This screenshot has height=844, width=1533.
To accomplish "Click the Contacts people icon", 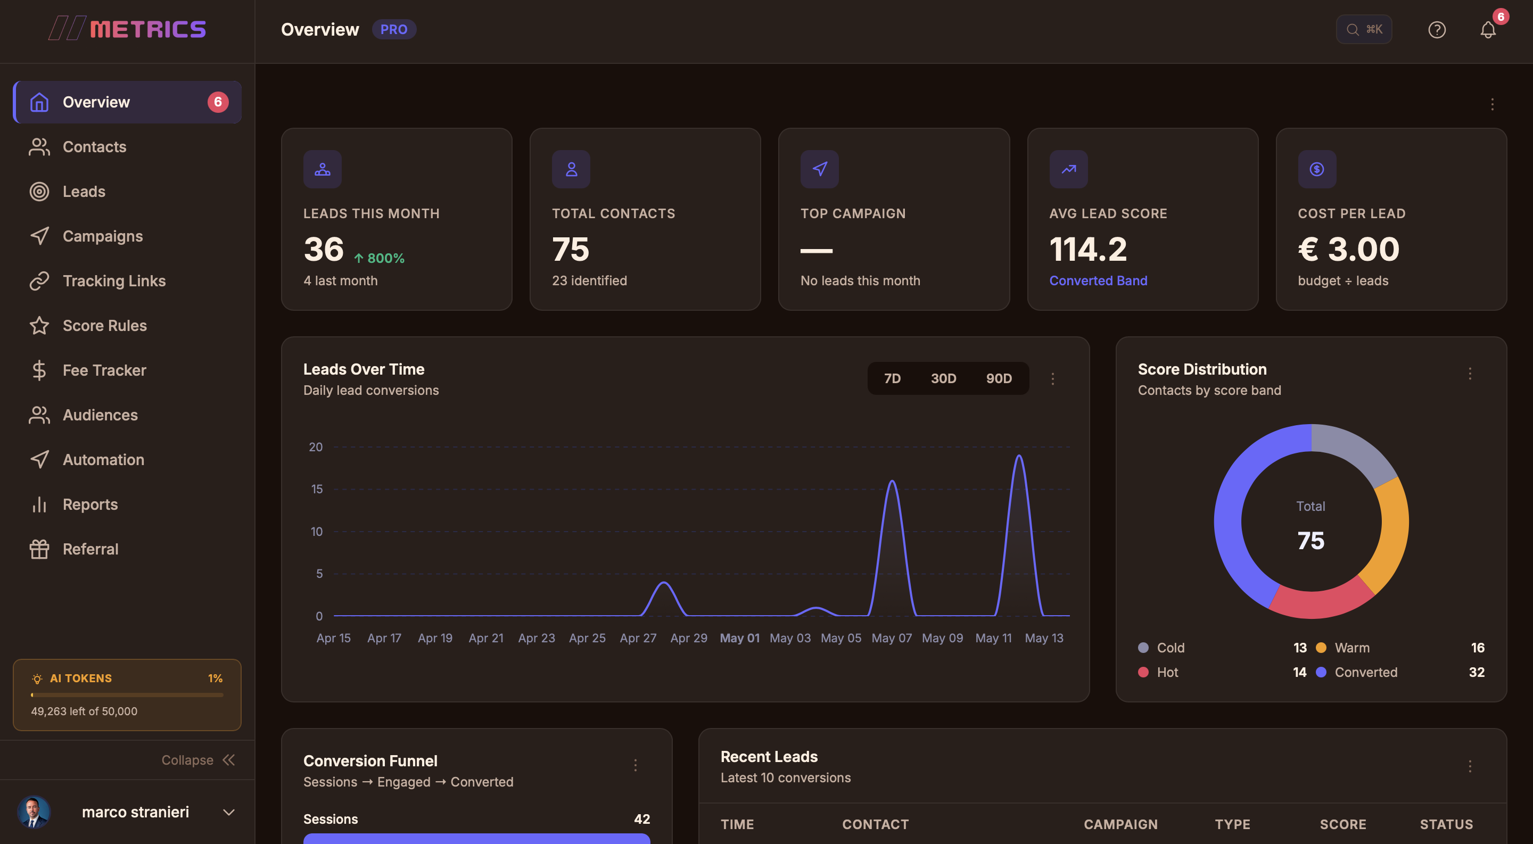I will (x=39, y=147).
